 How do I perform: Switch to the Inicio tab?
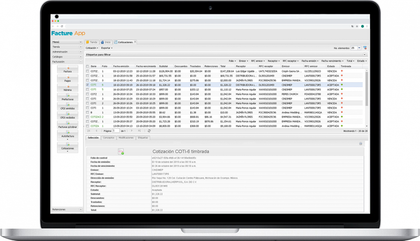click(106, 42)
